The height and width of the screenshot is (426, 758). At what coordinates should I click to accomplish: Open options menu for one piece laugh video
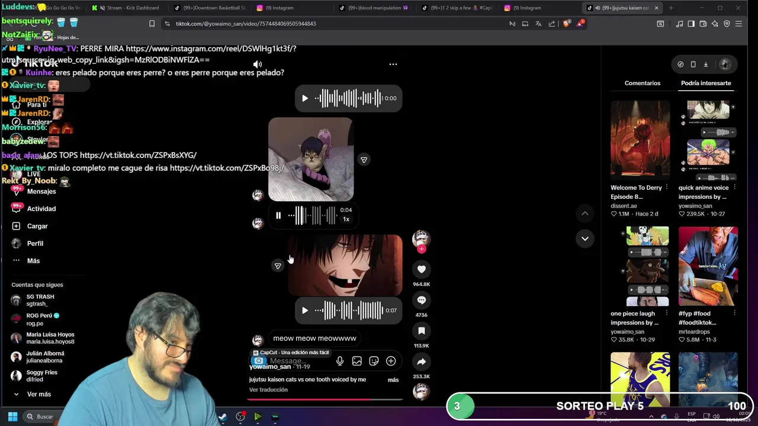point(666,314)
